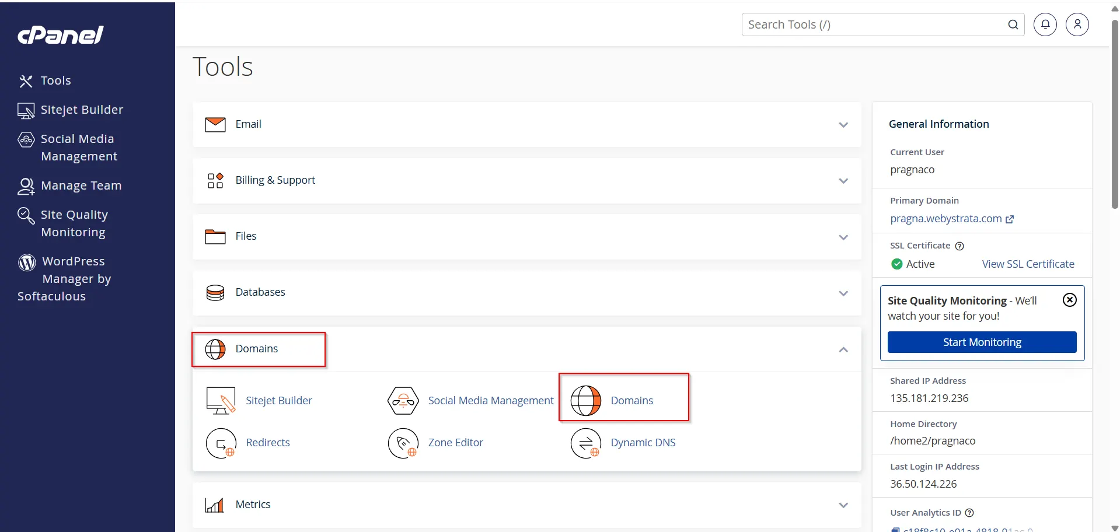Open Sitejet Builder in the sidebar

[82, 110]
